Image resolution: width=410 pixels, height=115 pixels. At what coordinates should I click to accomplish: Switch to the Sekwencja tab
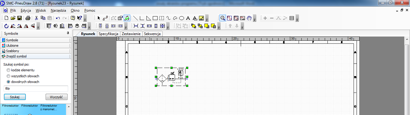(x=153, y=34)
